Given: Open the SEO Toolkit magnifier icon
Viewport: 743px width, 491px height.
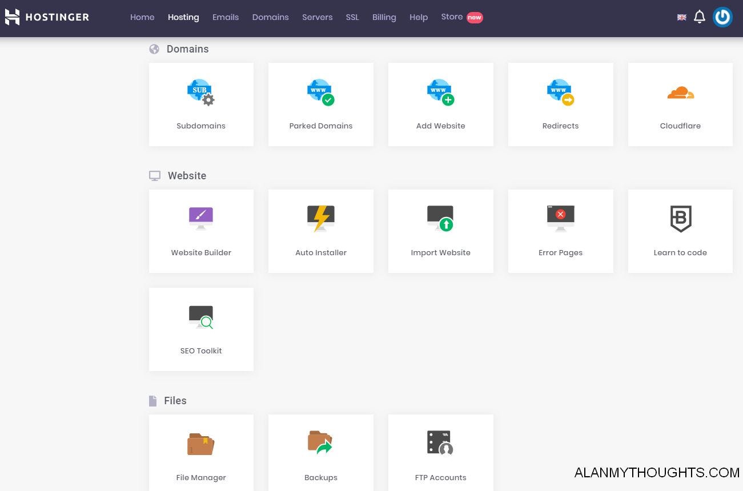Looking at the screenshot, I should tap(201, 317).
